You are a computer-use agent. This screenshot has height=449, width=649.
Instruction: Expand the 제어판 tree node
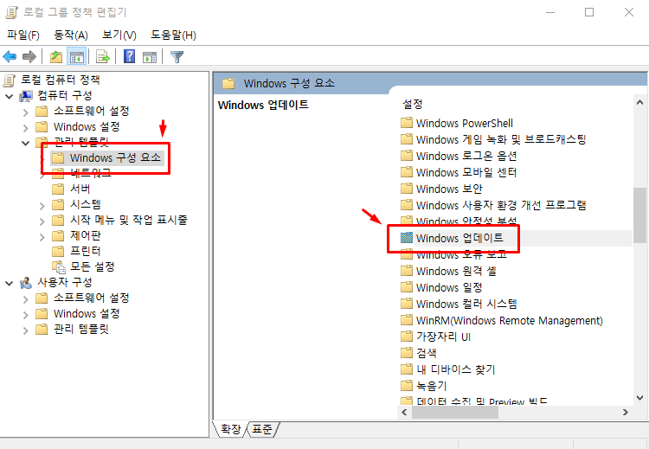42,237
